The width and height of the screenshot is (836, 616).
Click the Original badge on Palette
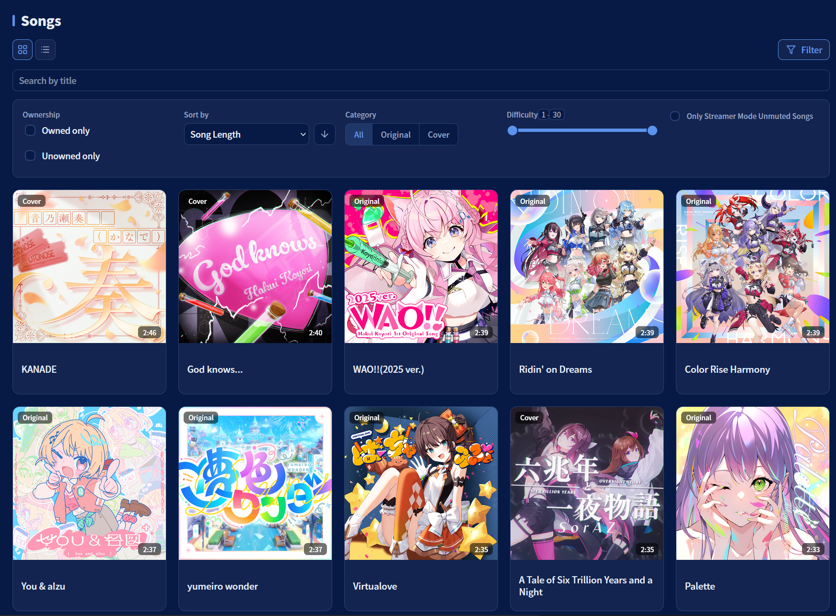698,418
